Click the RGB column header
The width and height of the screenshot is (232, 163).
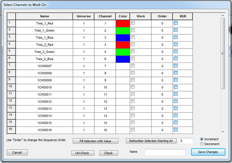183,16
